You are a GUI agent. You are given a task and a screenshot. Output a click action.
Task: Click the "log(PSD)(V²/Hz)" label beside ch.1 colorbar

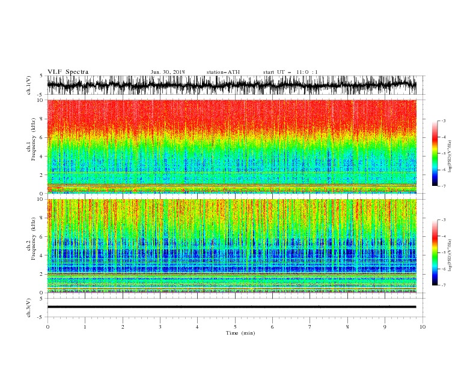(450, 157)
